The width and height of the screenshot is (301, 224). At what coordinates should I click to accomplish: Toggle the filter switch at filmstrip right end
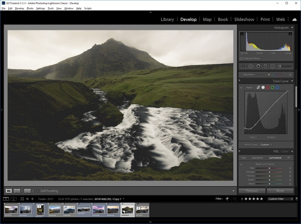[296, 199]
